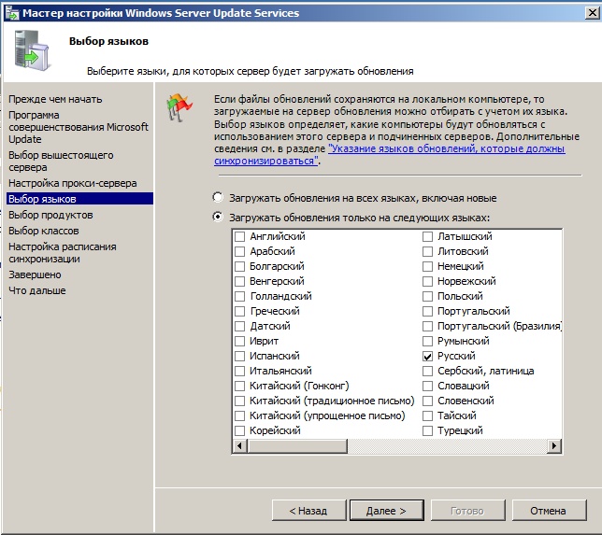Open 'Прежде чем начать' wizard step
The image size is (602, 535).
tap(55, 99)
